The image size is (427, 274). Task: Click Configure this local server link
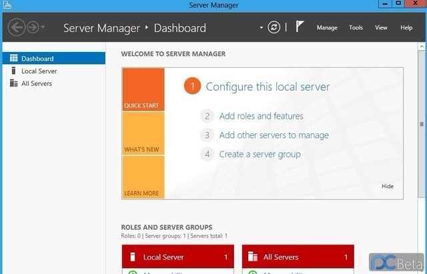pyautogui.click(x=268, y=87)
